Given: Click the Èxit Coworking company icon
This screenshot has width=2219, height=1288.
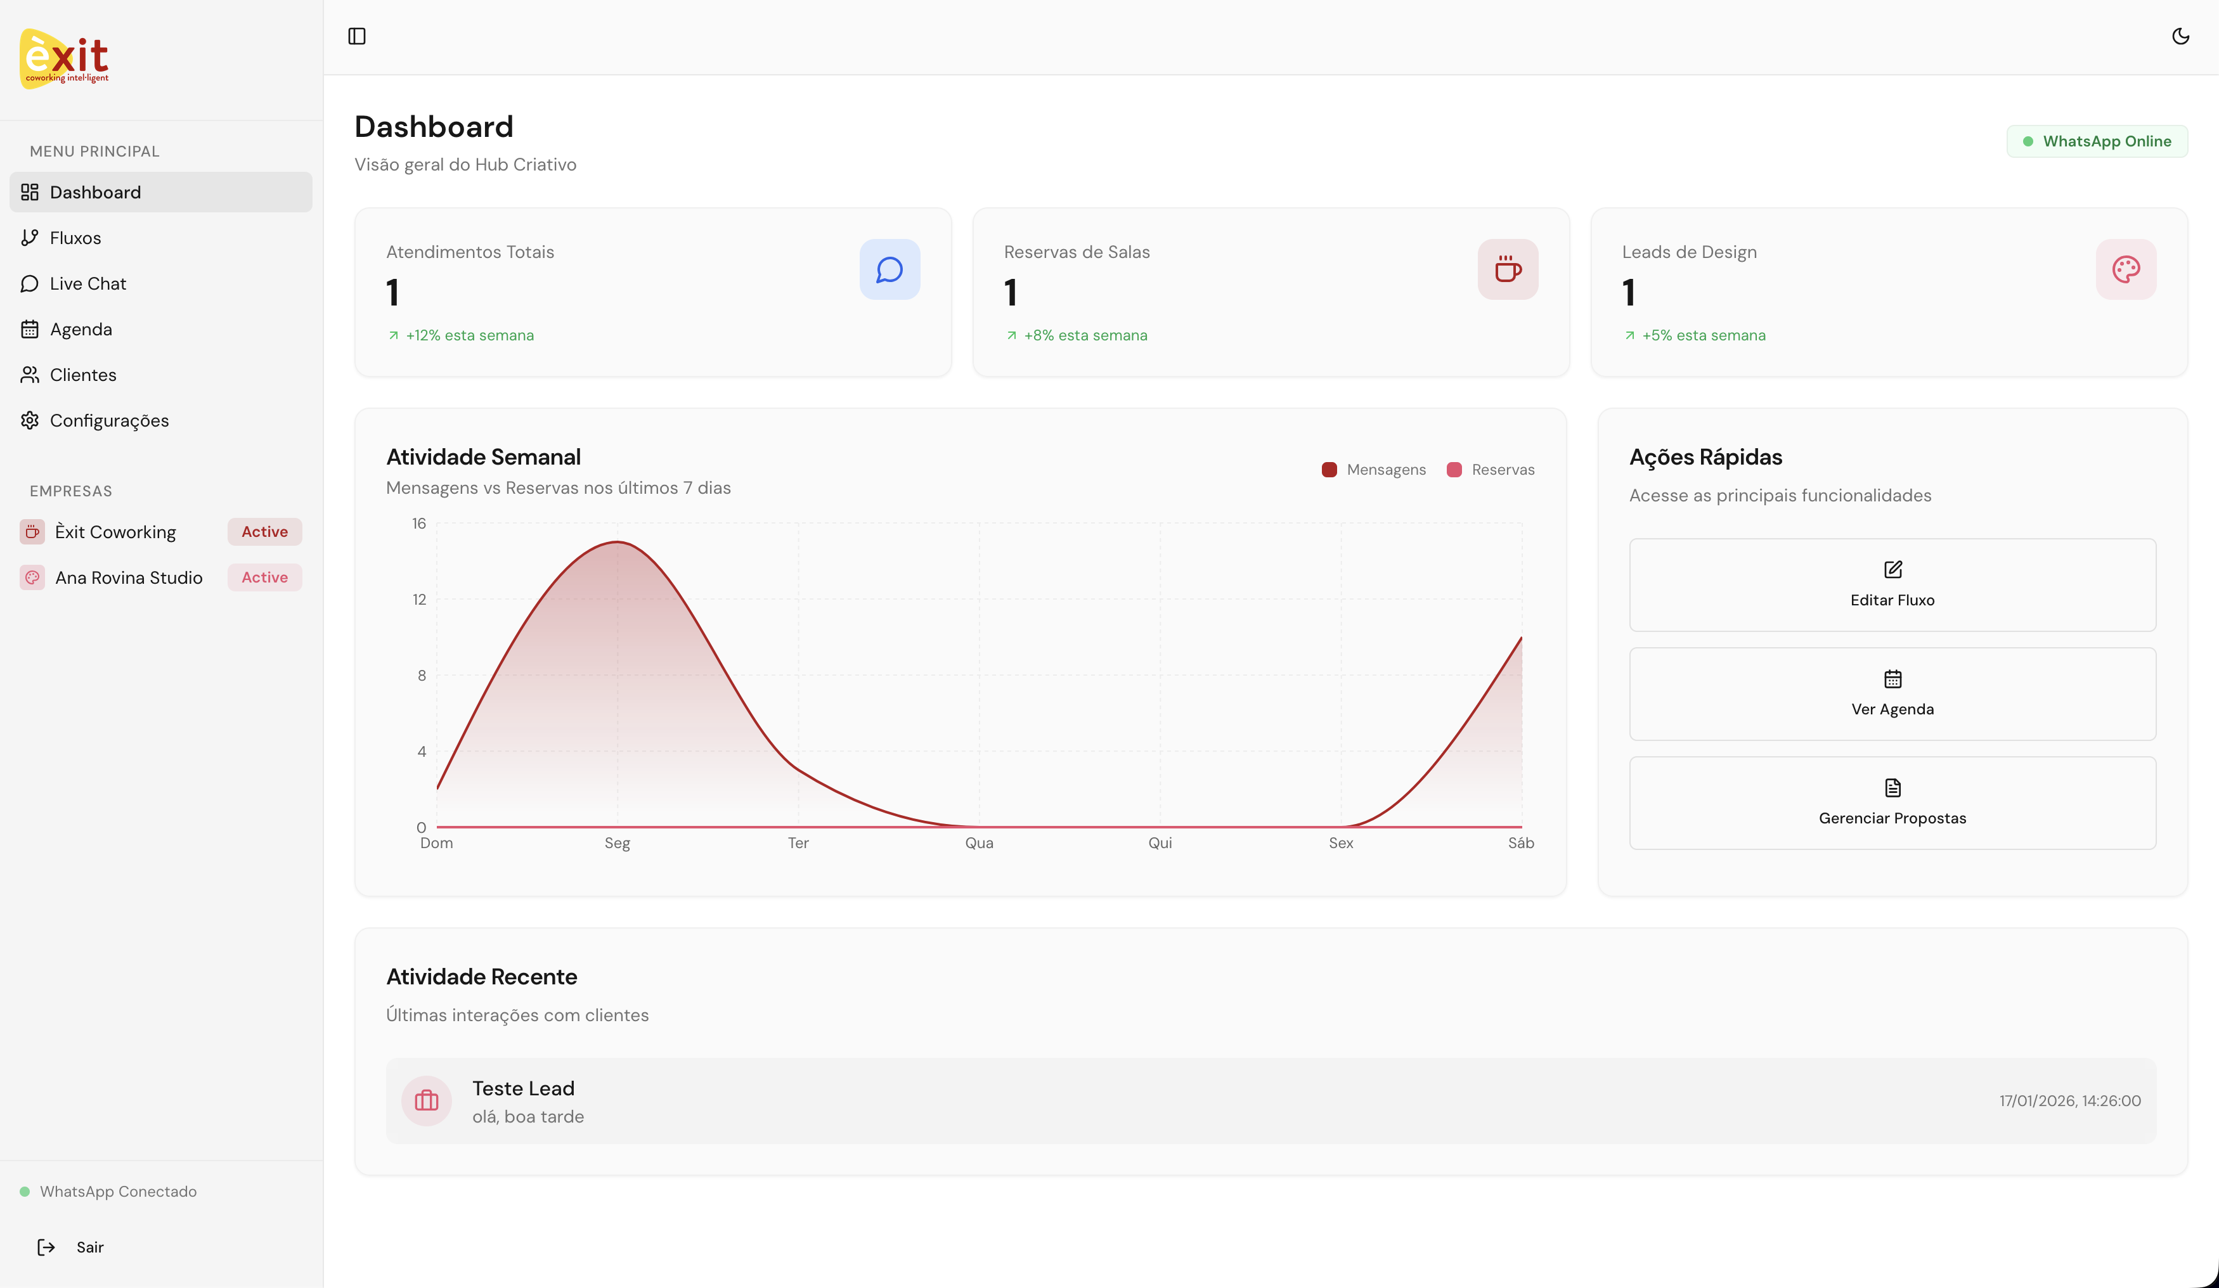Looking at the screenshot, I should pos(32,532).
